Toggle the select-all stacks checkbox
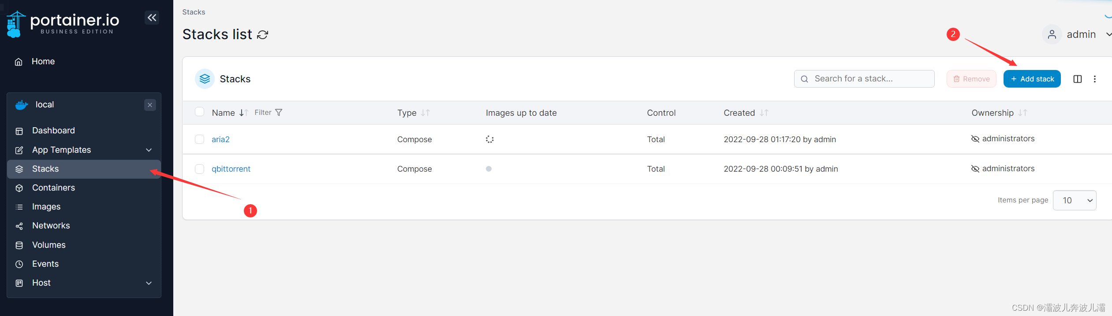 point(200,112)
